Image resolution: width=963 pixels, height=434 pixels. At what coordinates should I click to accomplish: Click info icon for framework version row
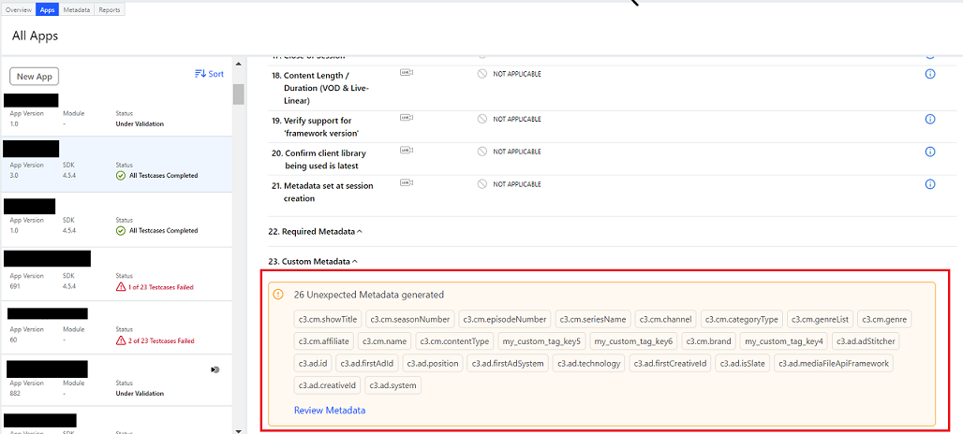pyautogui.click(x=930, y=120)
